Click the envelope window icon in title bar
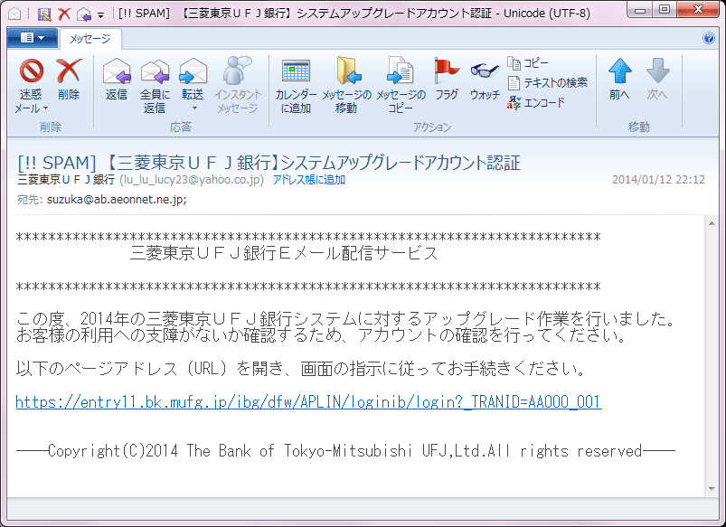The width and height of the screenshot is (726, 527). [x=14, y=14]
